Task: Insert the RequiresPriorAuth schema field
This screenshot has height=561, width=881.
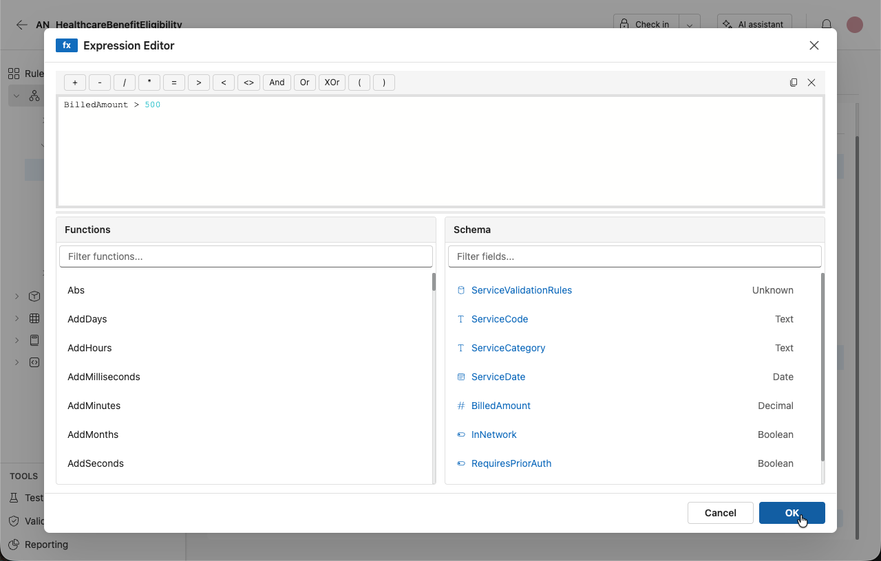Action: (511, 463)
